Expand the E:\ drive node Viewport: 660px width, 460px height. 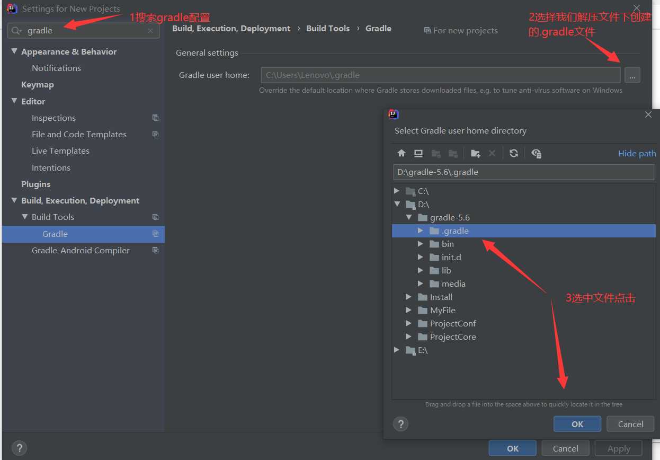click(x=397, y=350)
